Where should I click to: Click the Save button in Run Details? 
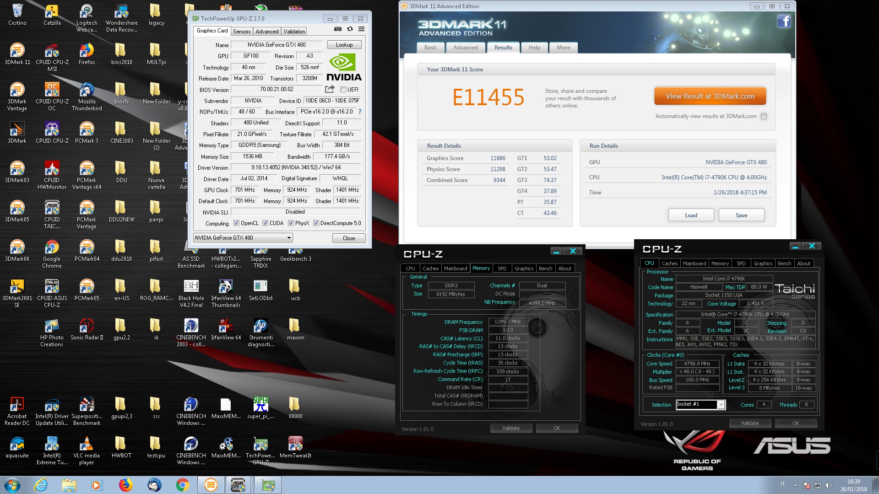(742, 215)
